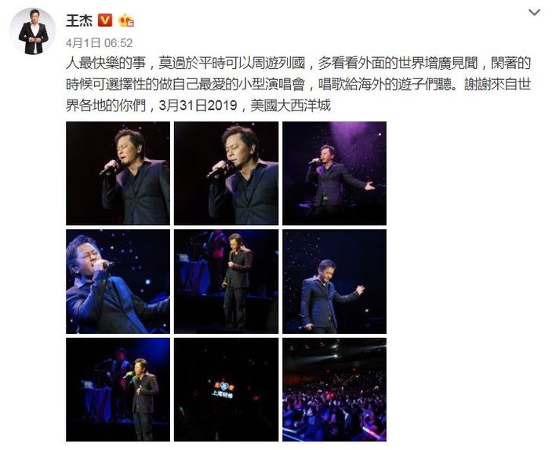Image resolution: width=552 pixels, height=450 pixels.
Task: Open the 王杰 username link
Action: click(x=79, y=20)
